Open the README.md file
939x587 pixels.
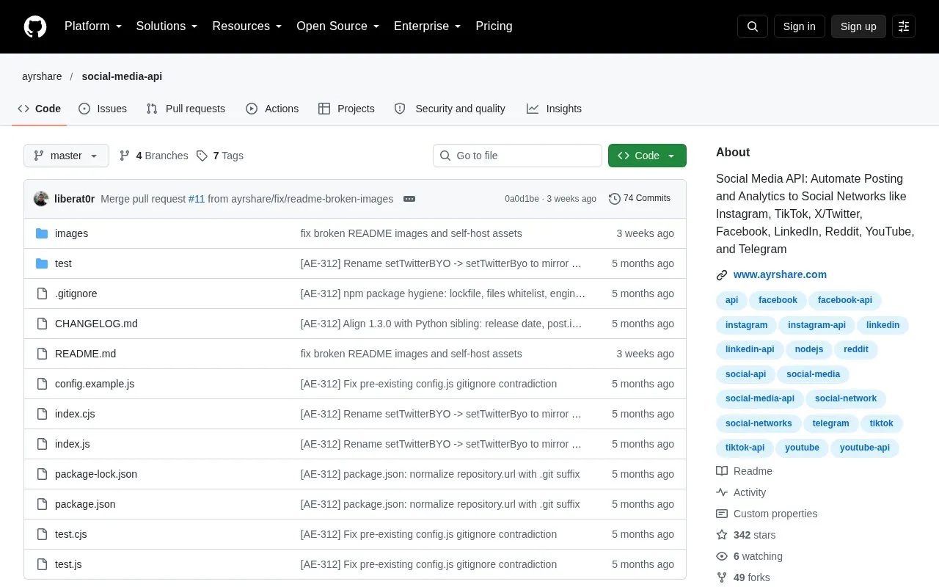pyautogui.click(x=85, y=354)
